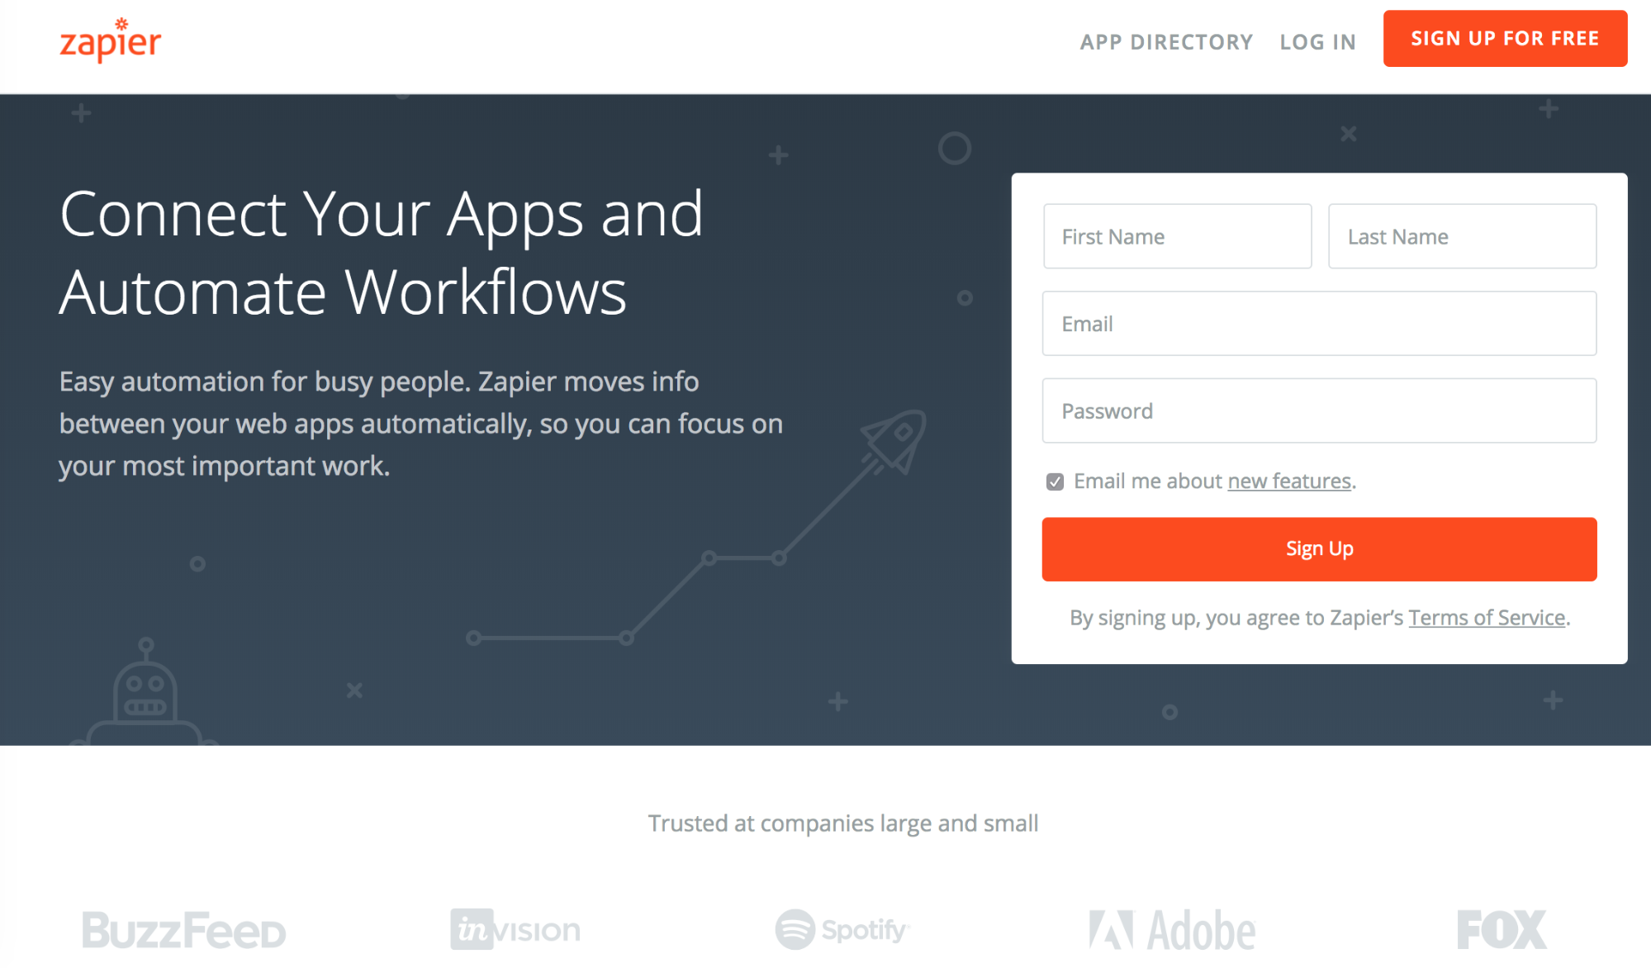
Task: Click the InVision logo
Action: (x=515, y=930)
